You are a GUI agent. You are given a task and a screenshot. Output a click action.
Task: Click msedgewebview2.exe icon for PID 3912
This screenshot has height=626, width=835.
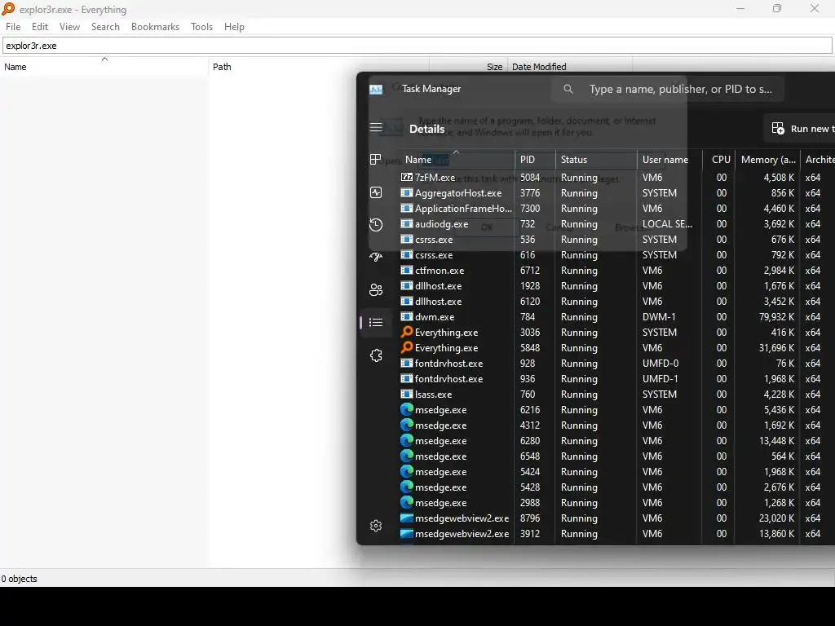click(x=407, y=533)
